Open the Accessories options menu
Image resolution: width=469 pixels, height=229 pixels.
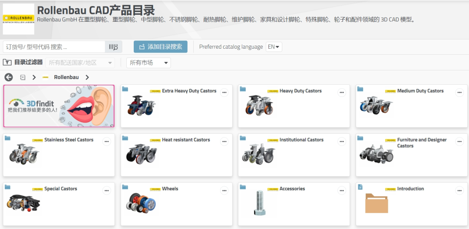pos(342,190)
